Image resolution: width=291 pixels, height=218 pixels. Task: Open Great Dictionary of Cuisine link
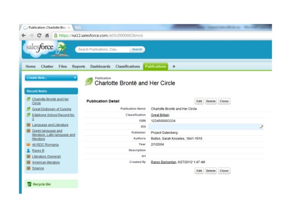click(52, 109)
